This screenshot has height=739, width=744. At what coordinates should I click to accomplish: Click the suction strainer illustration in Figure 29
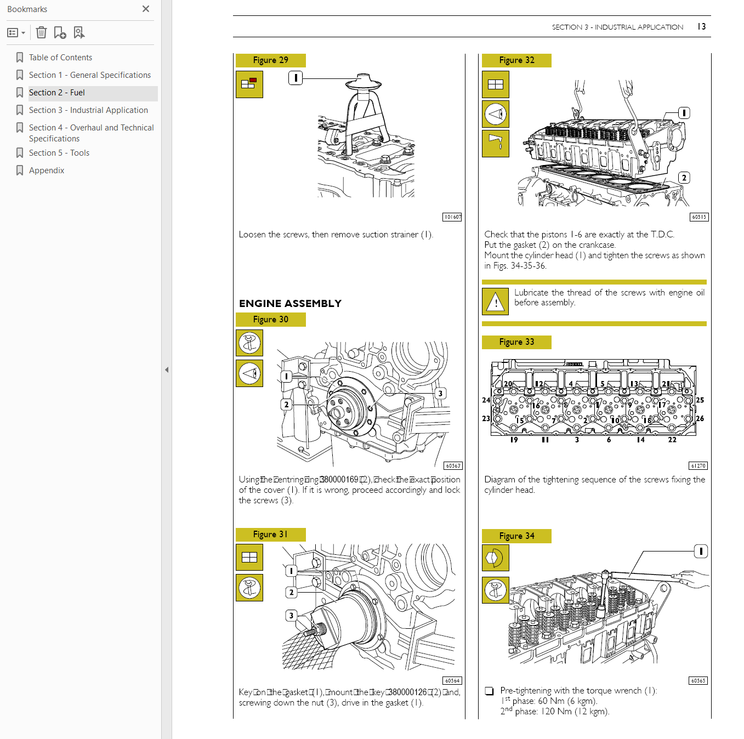366,135
